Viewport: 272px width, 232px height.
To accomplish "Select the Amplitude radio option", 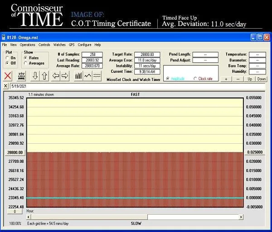I will [x=168, y=79].
